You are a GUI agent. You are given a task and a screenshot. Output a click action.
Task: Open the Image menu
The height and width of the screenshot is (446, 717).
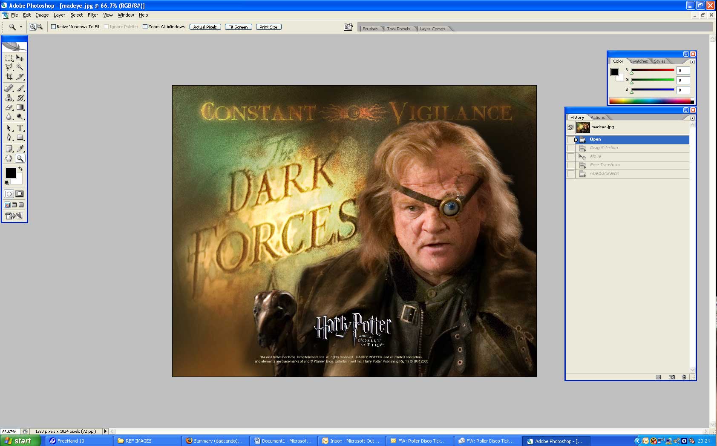42,15
